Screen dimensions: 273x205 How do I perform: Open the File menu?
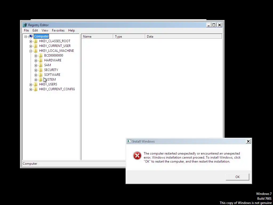[26, 30]
